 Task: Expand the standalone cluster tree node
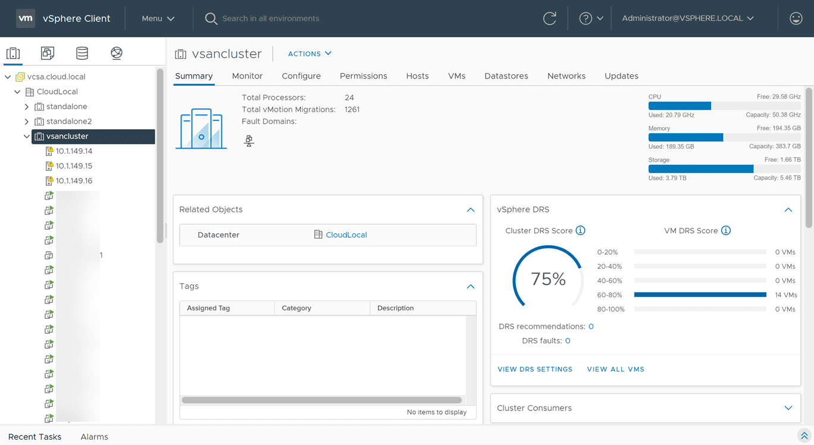[27, 106]
